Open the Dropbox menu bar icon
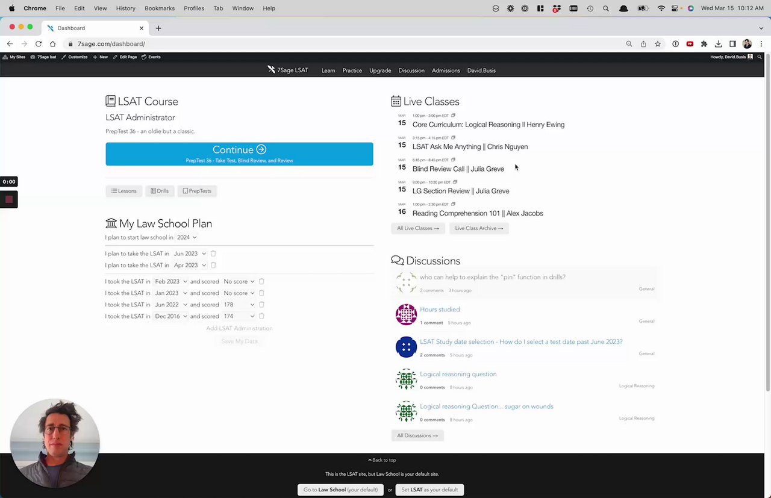This screenshot has height=498, width=771. pyautogui.click(x=558, y=8)
